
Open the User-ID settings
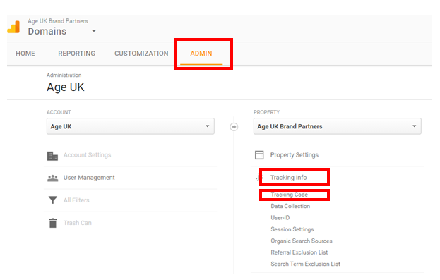tap(280, 218)
